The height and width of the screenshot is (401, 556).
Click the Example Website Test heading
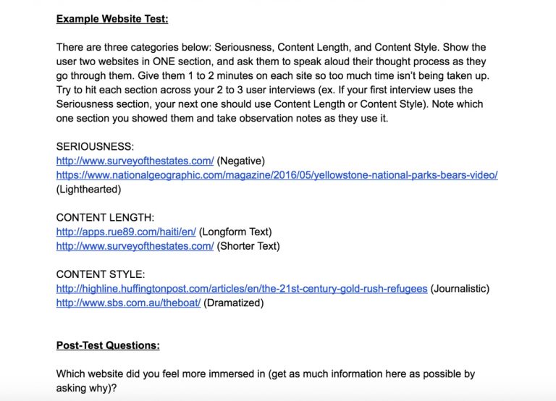click(112, 19)
